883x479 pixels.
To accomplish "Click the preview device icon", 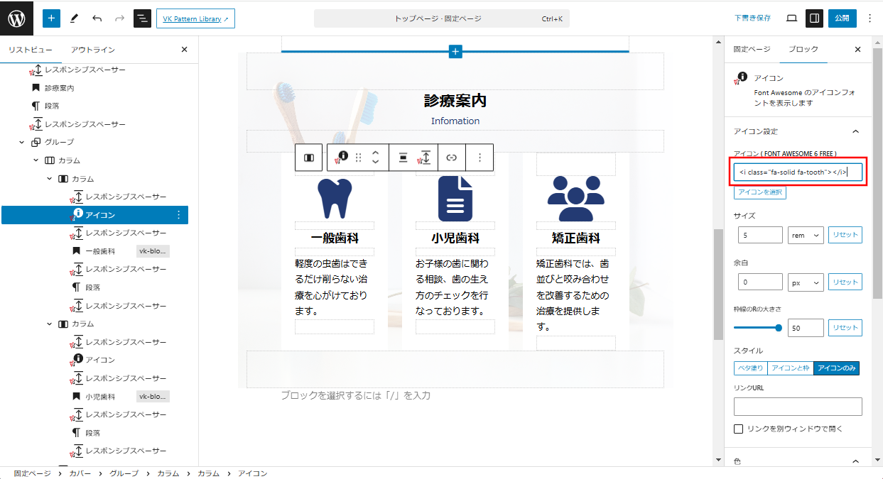I will [x=791, y=18].
